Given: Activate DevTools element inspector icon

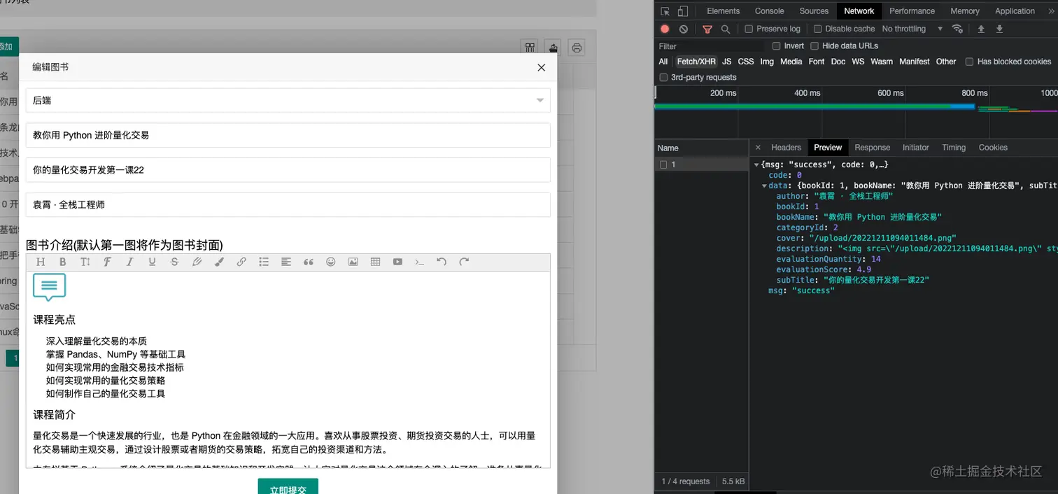Looking at the screenshot, I should [665, 11].
